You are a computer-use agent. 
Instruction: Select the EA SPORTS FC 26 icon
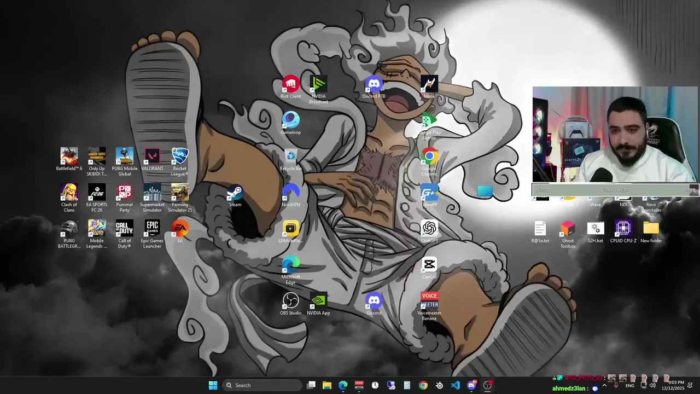97,198
